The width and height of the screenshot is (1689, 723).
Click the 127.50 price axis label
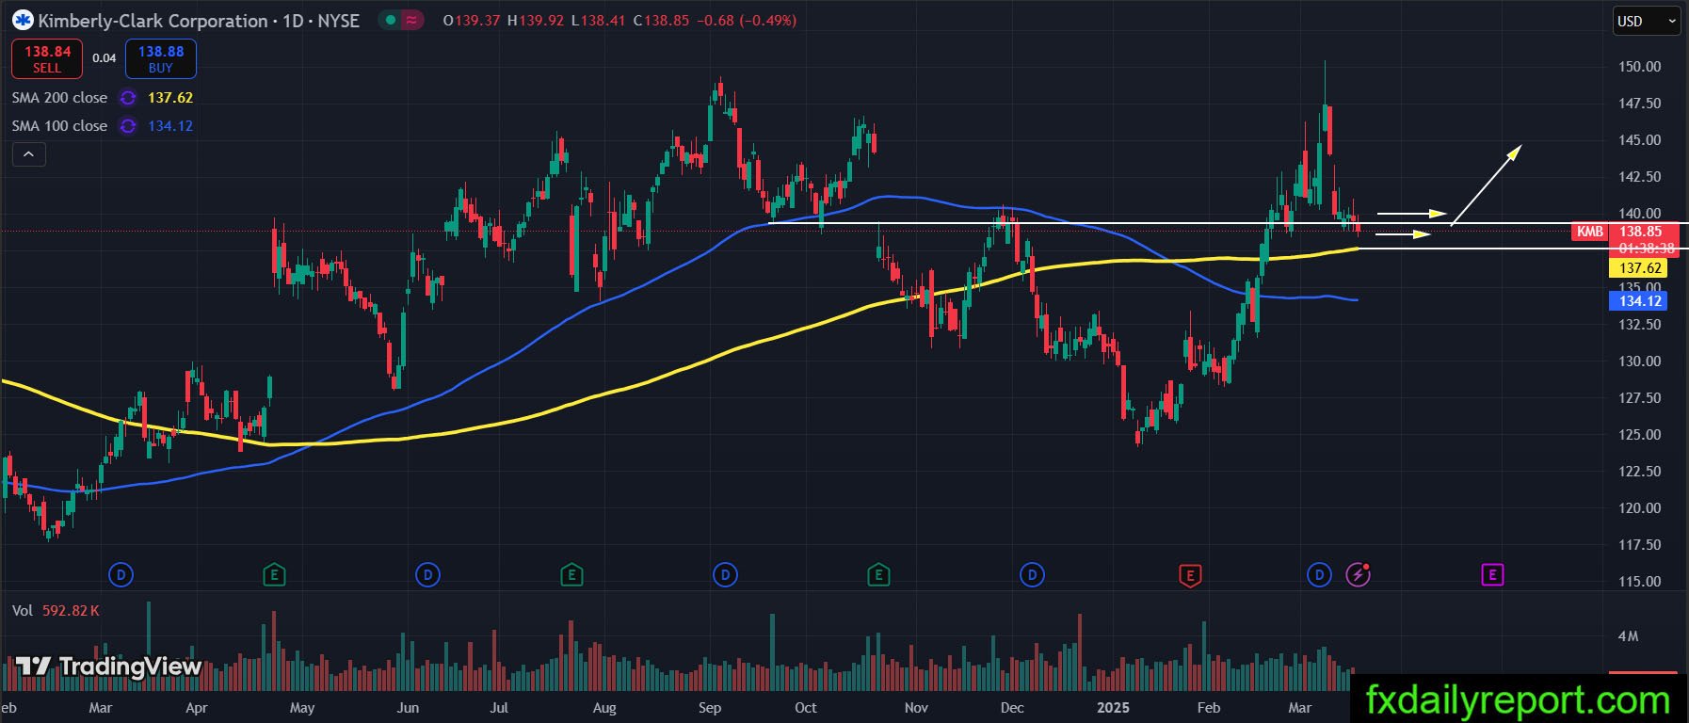coord(1640,398)
